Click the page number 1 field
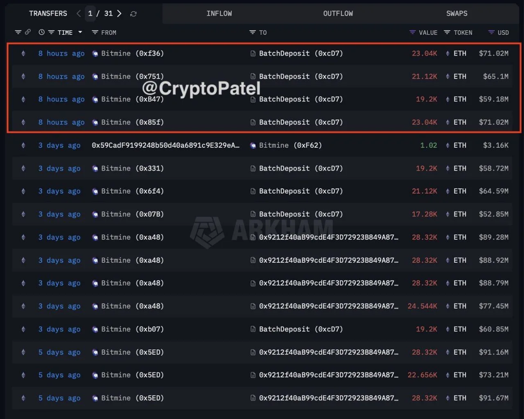 [90, 14]
